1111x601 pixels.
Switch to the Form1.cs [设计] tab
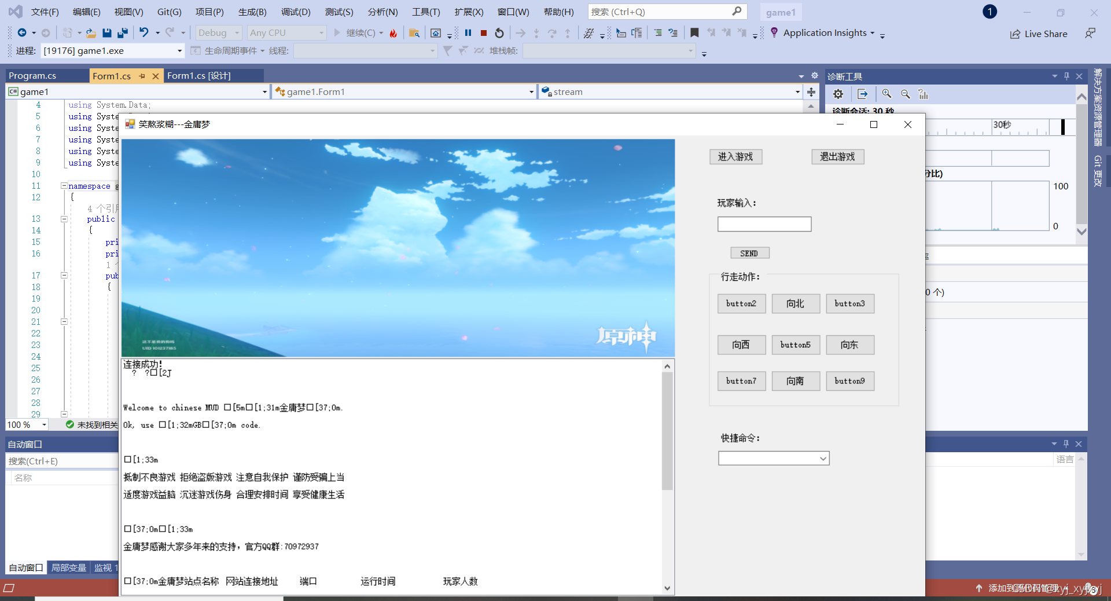click(199, 76)
